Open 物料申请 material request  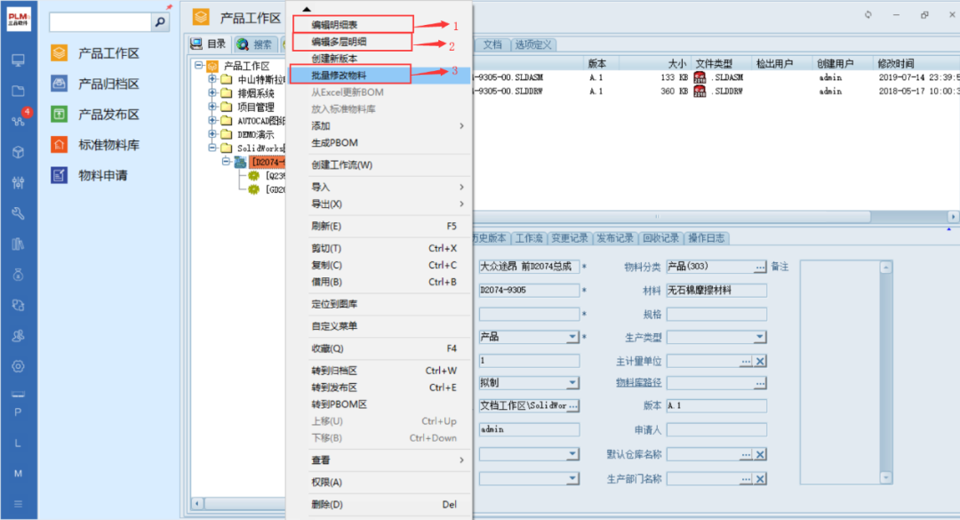click(102, 175)
